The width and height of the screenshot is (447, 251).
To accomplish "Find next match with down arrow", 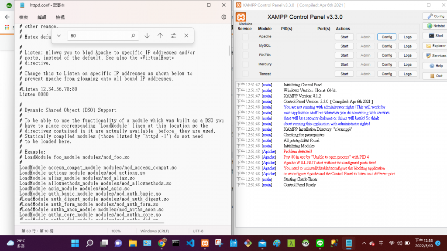I will (x=147, y=36).
